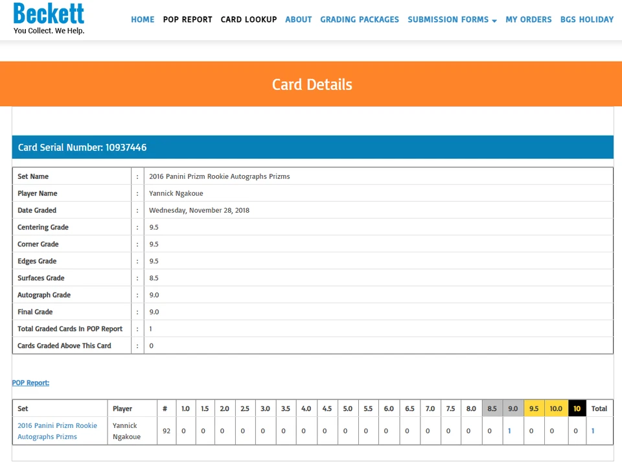This screenshot has width=622, height=474.
Task: Click the gray 8.5 grade header
Action: [492, 409]
